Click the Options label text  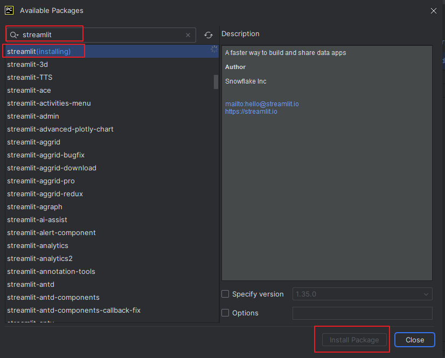(x=245, y=313)
